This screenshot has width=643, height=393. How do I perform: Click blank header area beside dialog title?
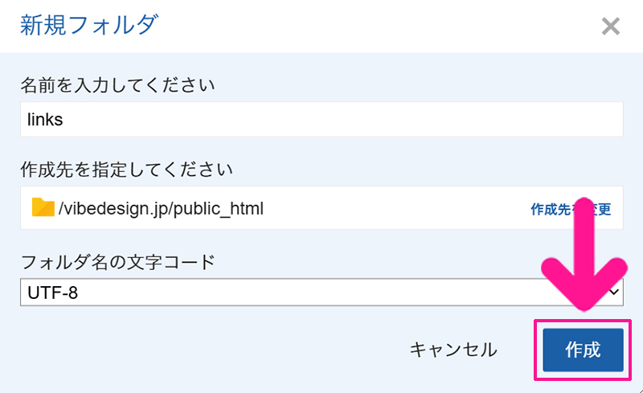[x=362, y=26]
